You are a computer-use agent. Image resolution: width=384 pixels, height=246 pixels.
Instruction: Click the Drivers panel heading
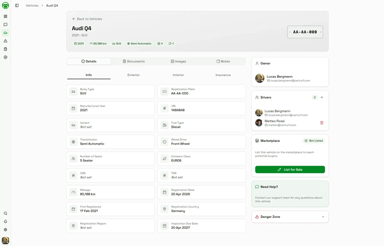(x=266, y=97)
